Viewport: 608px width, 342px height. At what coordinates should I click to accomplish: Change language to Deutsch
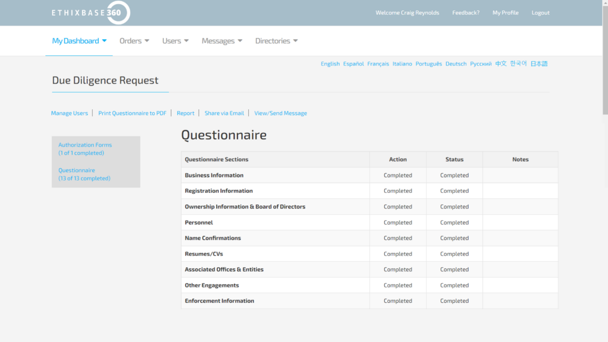[456, 64]
